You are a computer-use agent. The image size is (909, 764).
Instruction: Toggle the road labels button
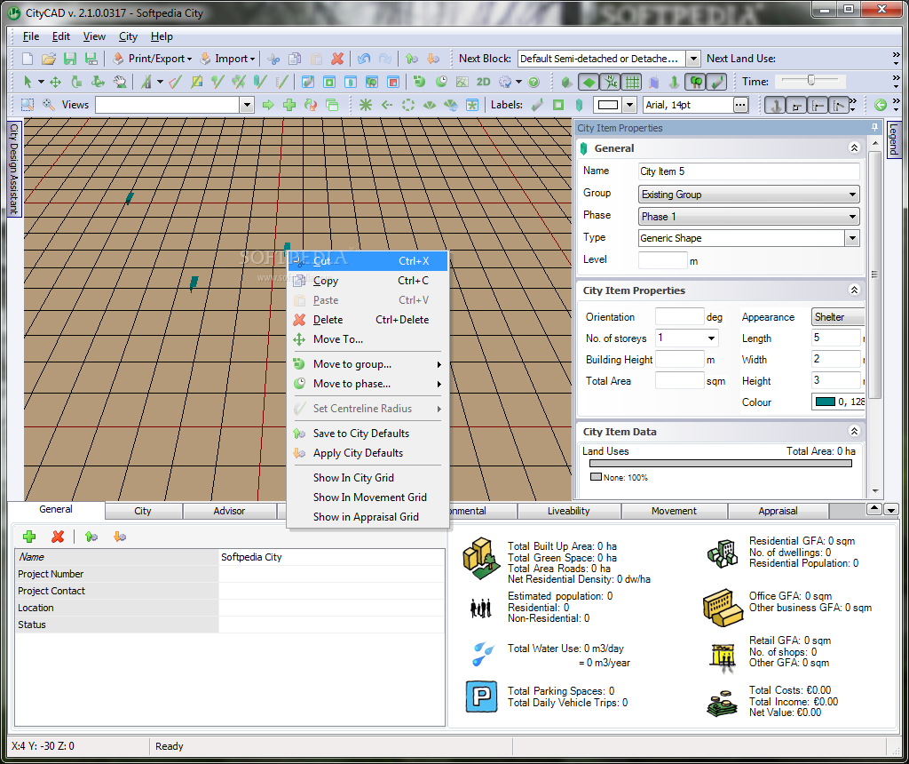coord(537,105)
